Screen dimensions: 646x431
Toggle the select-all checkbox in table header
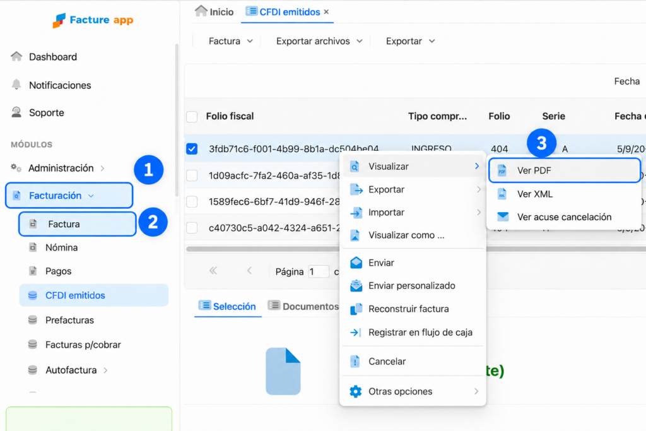click(x=192, y=117)
